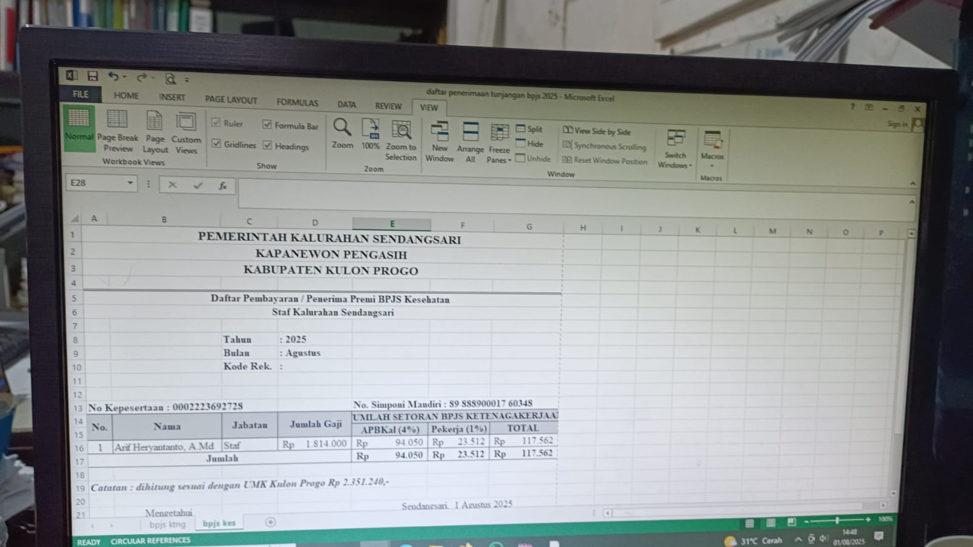
Task: Switch to the INSERT tab
Action: 172,97
